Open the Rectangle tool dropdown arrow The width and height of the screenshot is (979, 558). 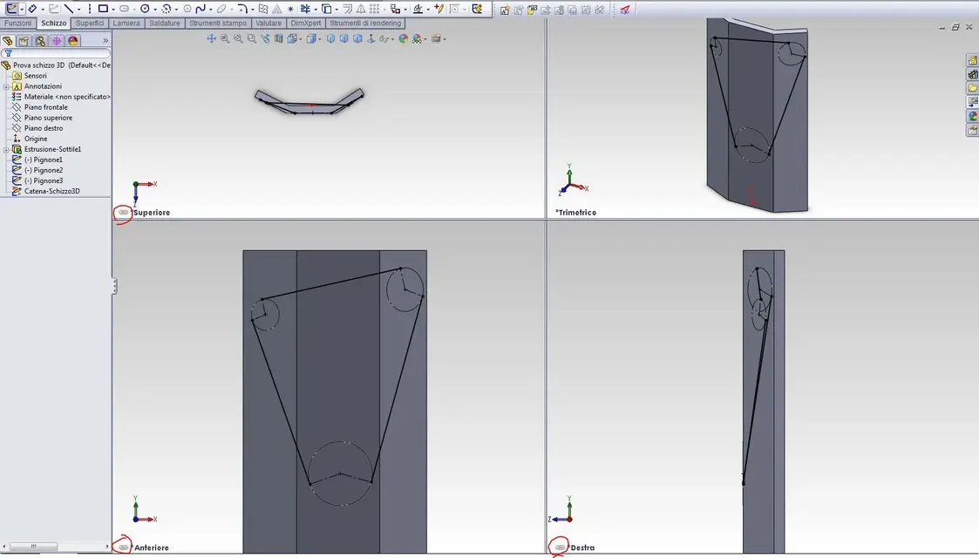113,10
